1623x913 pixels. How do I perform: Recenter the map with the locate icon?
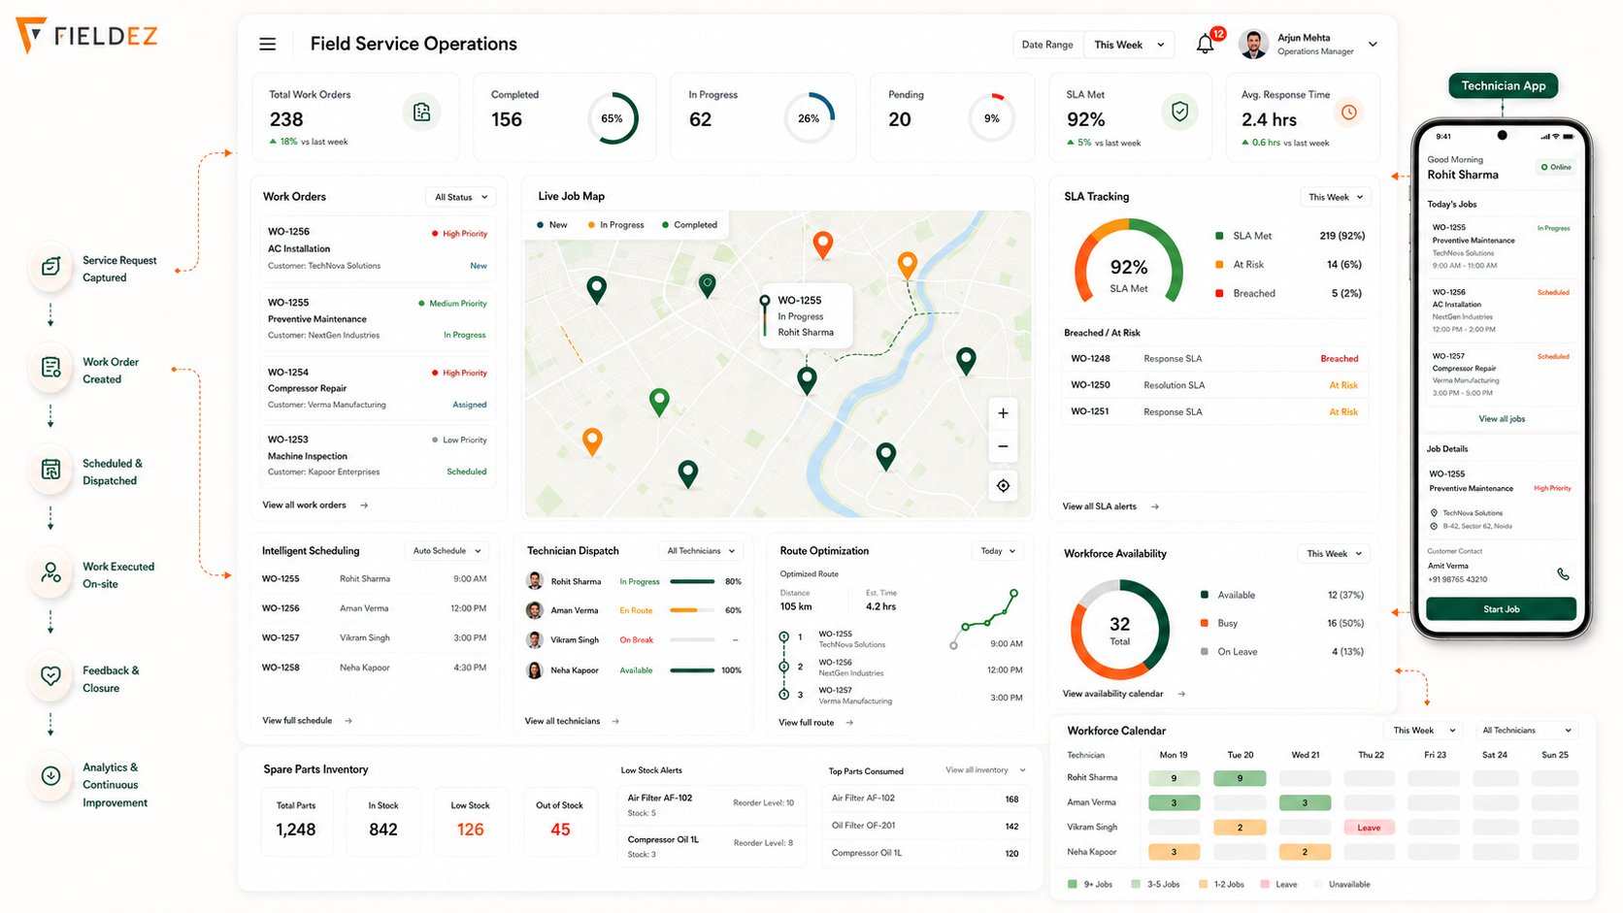point(1003,485)
